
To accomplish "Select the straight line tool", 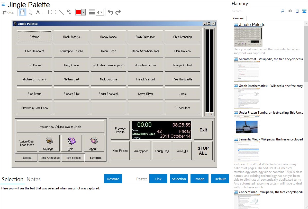I will [x=61, y=12].
